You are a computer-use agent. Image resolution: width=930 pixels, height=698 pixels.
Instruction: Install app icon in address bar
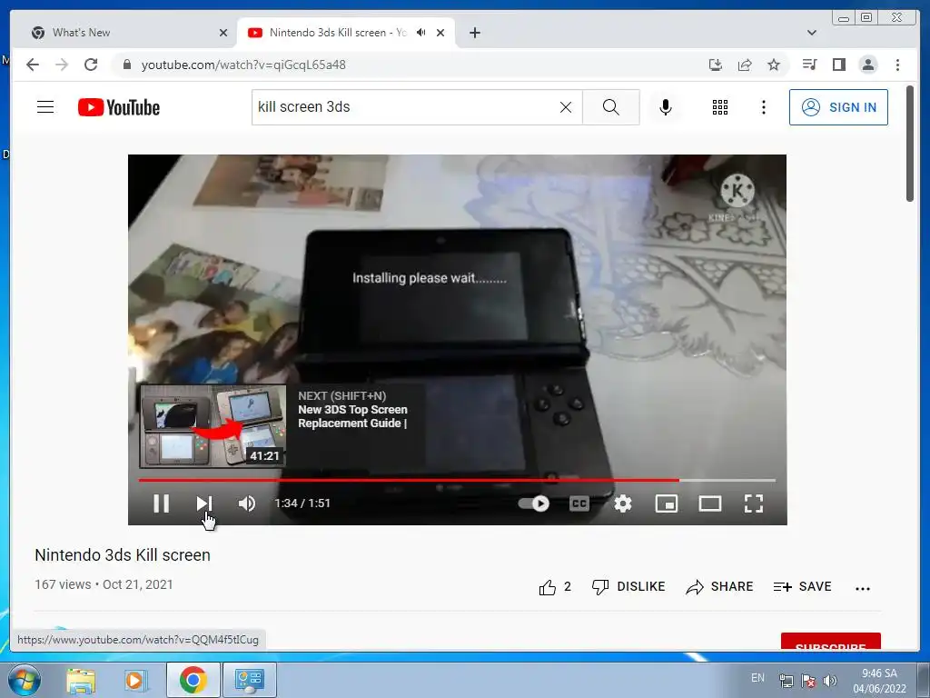point(716,65)
